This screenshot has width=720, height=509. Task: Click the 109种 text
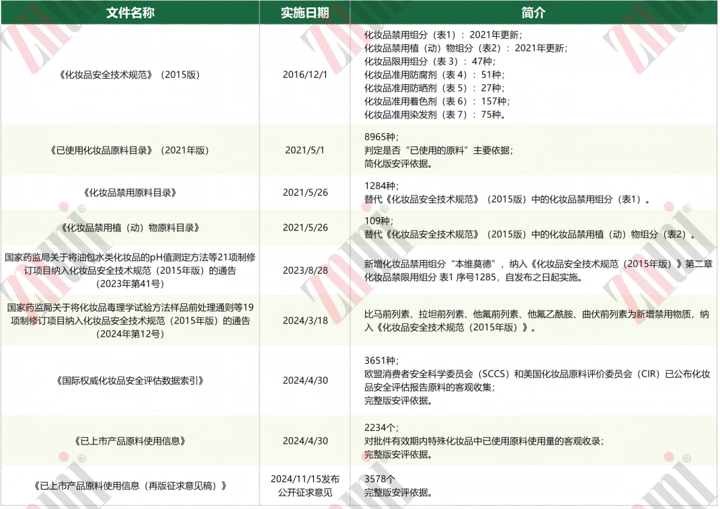click(379, 221)
